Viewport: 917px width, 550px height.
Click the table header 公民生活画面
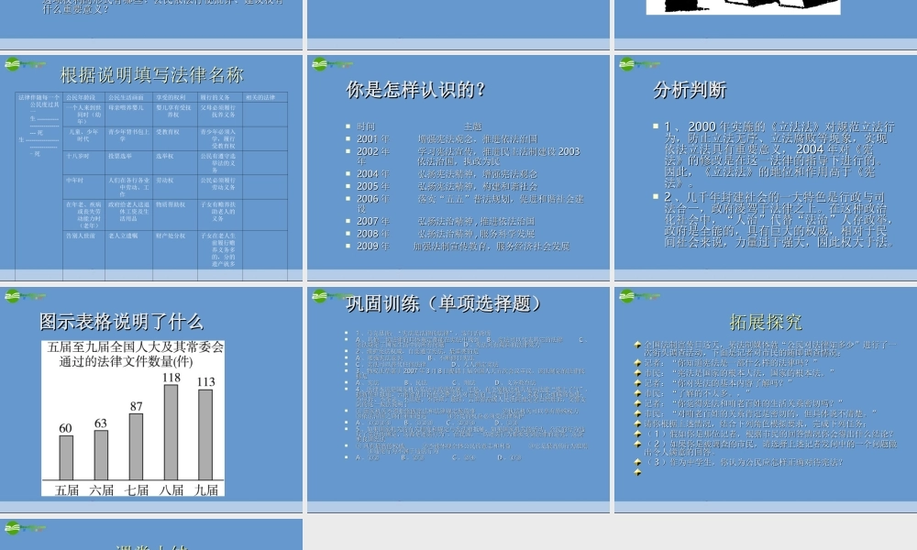point(126,97)
